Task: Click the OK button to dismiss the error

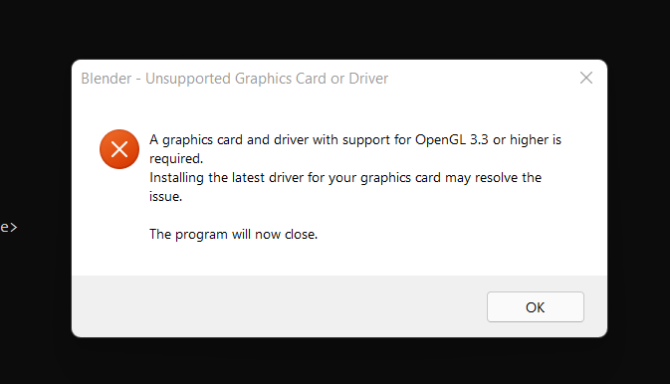Action: 535,306
